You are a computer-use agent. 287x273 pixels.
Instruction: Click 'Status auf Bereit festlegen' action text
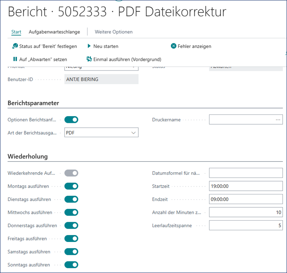coord(48,46)
